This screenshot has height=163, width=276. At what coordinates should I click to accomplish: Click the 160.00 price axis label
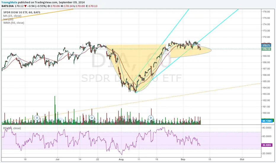pos(266,113)
